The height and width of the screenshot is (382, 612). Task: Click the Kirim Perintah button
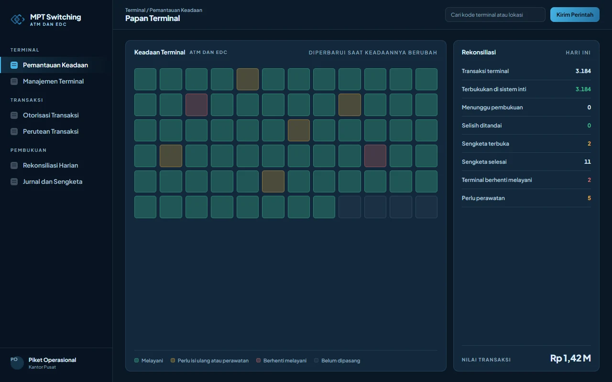tap(575, 15)
